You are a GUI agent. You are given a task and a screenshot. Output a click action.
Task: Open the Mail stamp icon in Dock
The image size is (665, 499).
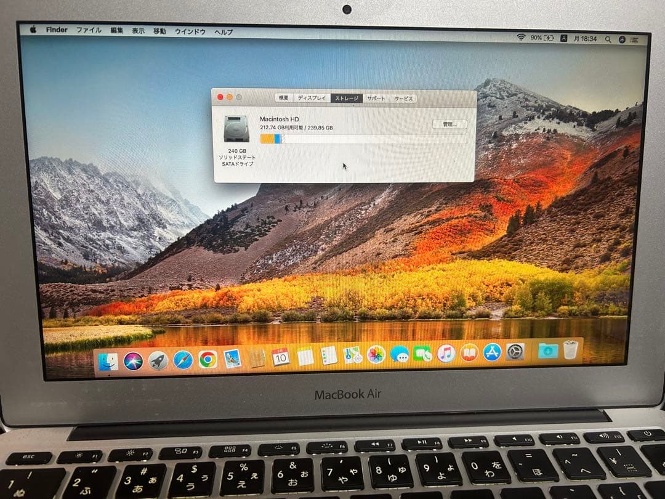click(232, 359)
